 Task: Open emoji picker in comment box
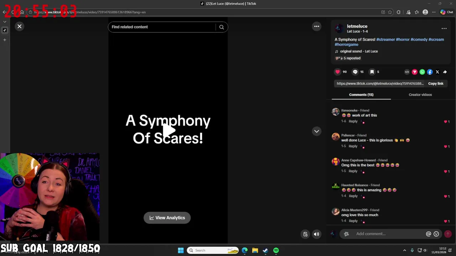click(436, 234)
